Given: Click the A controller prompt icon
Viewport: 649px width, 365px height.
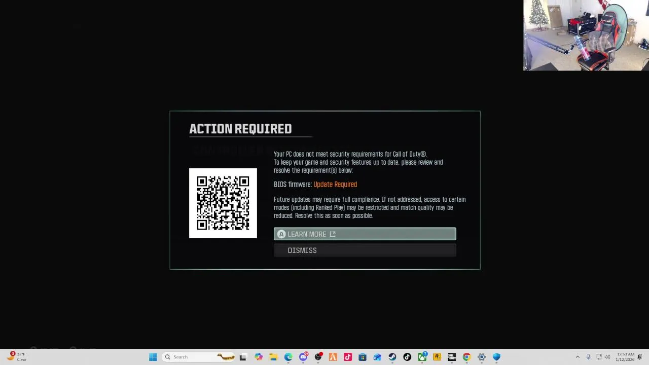Looking at the screenshot, I should [281, 234].
